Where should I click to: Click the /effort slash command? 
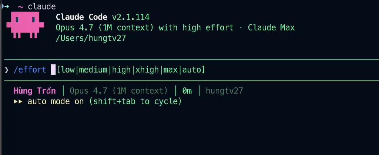coord(30,70)
